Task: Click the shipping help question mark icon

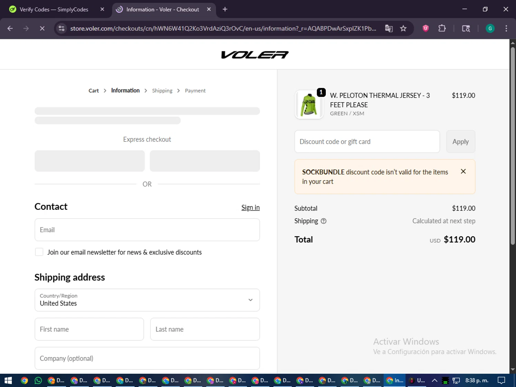Action: [323, 221]
